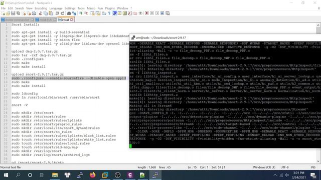Click the editor scrollbar down arrow

tap(318, 161)
